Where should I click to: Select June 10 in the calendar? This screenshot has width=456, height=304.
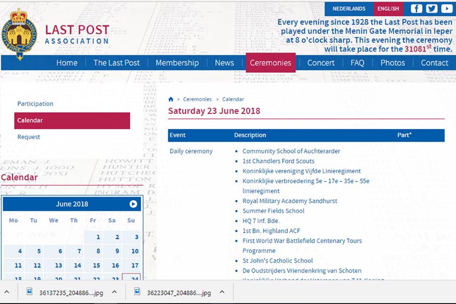coord(131,251)
